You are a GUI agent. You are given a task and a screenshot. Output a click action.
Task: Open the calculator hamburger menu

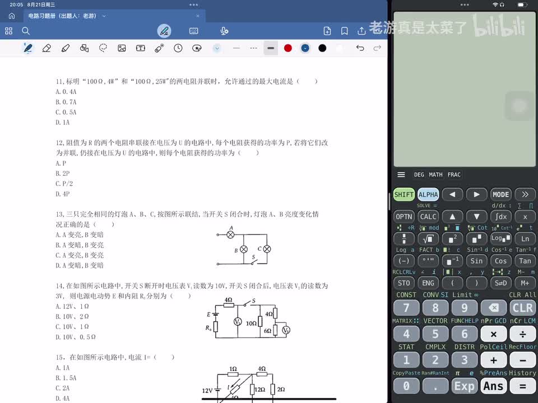(x=401, y=175)
